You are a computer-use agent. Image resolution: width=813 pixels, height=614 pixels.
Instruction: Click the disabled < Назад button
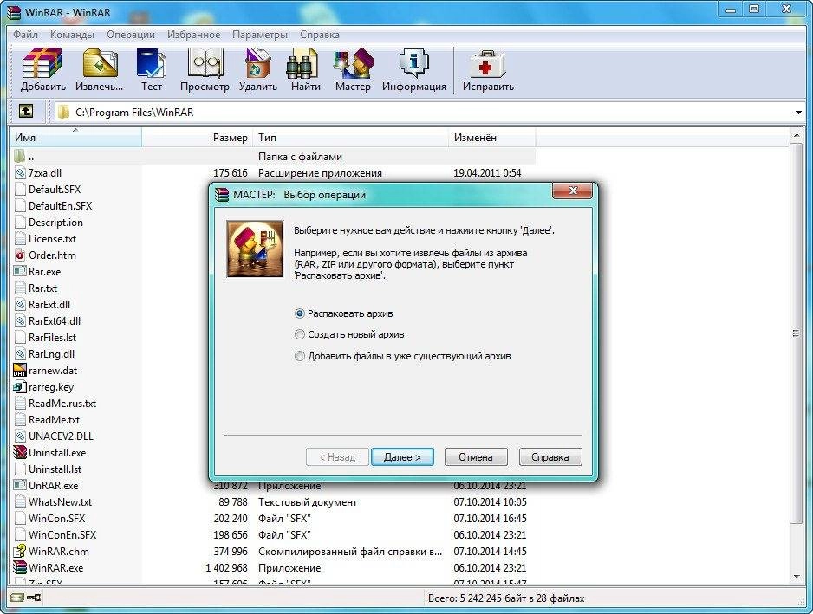pyautogui.click(x=337, y=457)
